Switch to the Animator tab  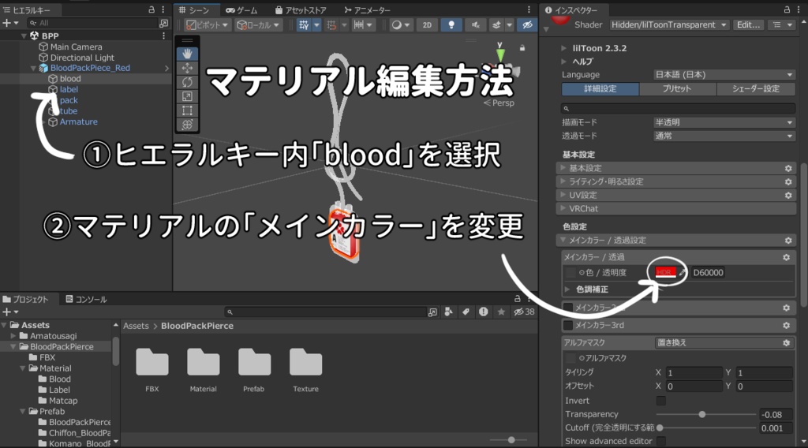pos(368,9)
